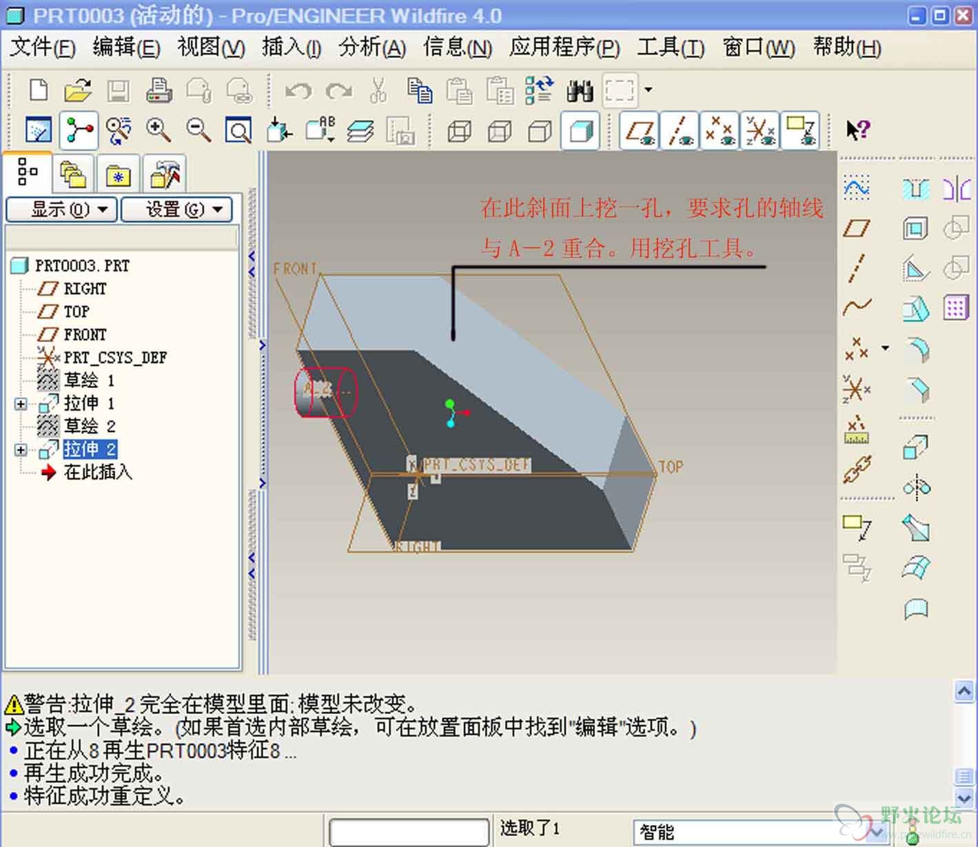Select the Coordinate System tool on the right

coord(857,390)
